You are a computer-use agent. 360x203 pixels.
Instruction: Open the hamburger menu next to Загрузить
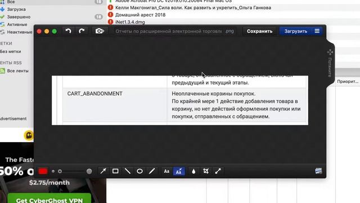click(x=317, y=31)
